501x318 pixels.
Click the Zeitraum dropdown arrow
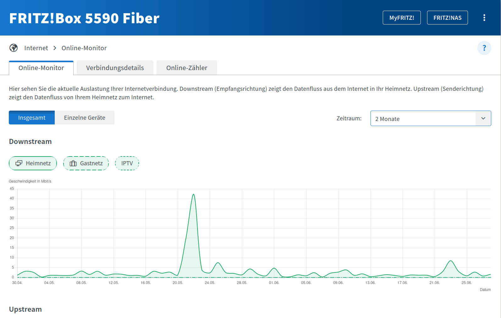[x=483, y=118]
